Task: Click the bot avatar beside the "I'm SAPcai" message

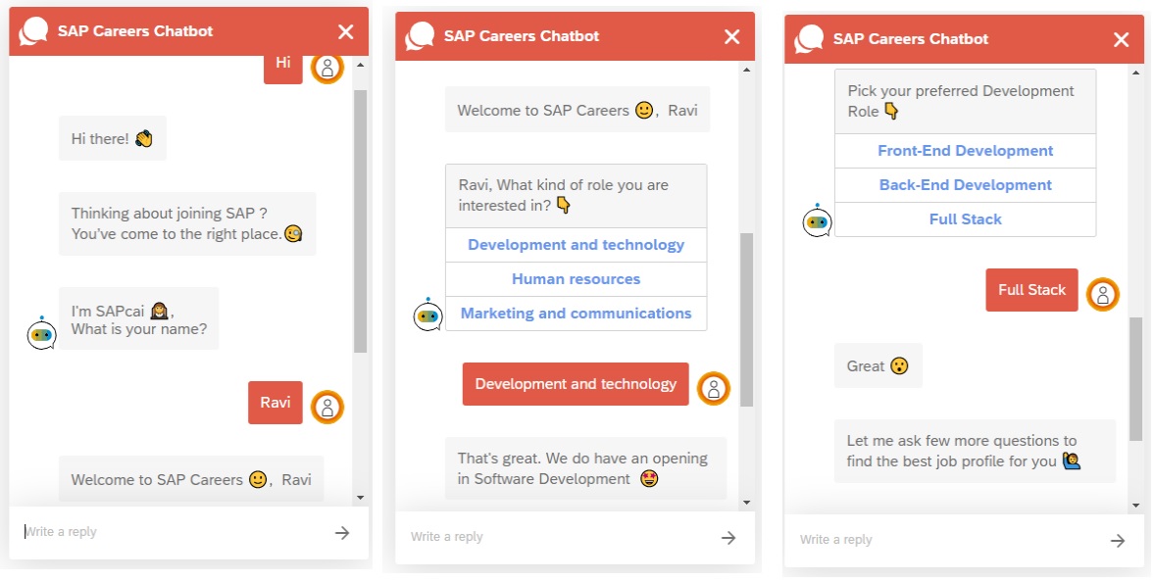Action: pyautogui.click(x=41, y=334)
